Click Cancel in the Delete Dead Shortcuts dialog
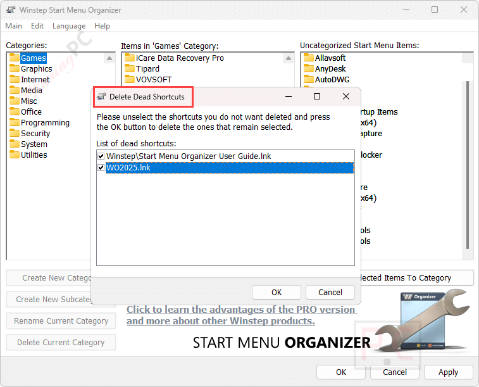The height and width of the screenshot is (387, 479). tap(330, 293)
